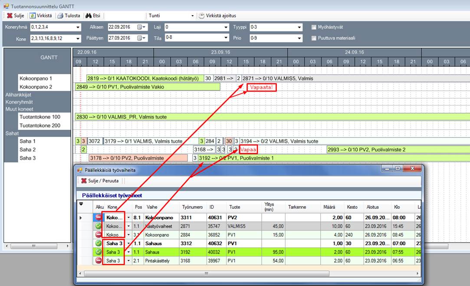
Task: Click the Sulje close icon in main toolbar
Action: click(x=10, y=16)
